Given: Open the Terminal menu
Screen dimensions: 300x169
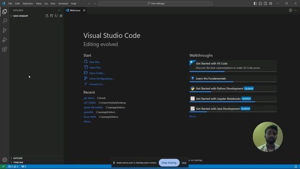Looking at the screenshot, I should click(x=63, y=3).
